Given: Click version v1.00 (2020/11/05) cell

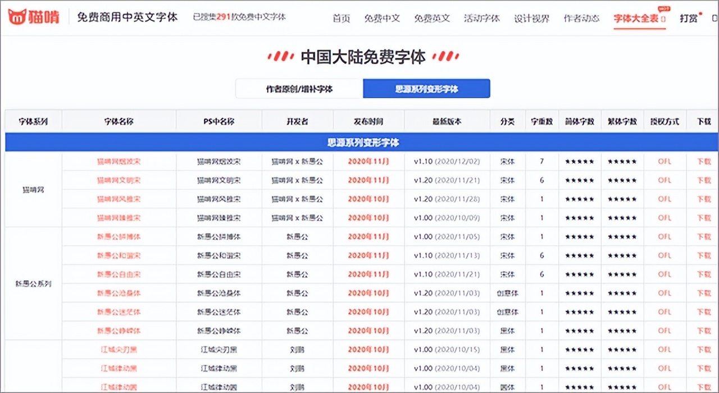Looking at the screenshot, I should 447,237.
